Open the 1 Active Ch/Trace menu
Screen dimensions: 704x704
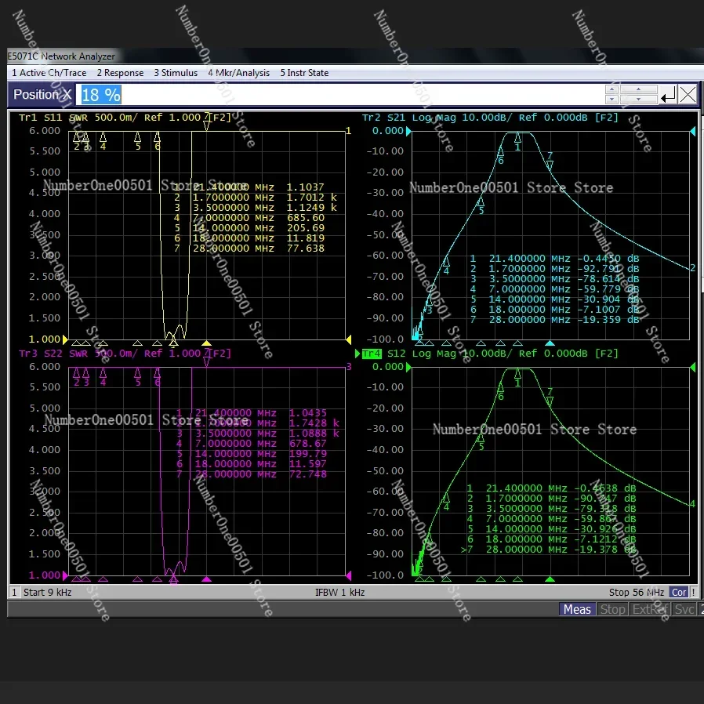coord(49,73)
